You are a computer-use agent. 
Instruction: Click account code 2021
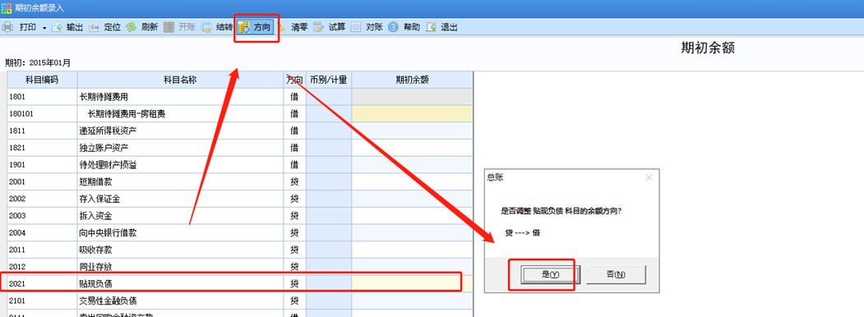[17, 283]
